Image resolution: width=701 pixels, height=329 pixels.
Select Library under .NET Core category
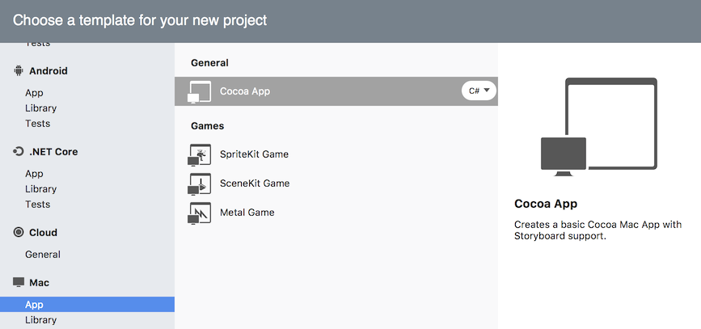pyautogui.click(x=40, y=189)
